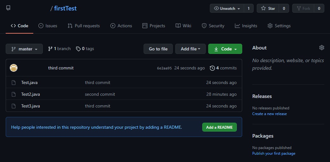330x162 pixels.
Task: Open the Wiki tab
Action: click(x=183, y=26)
